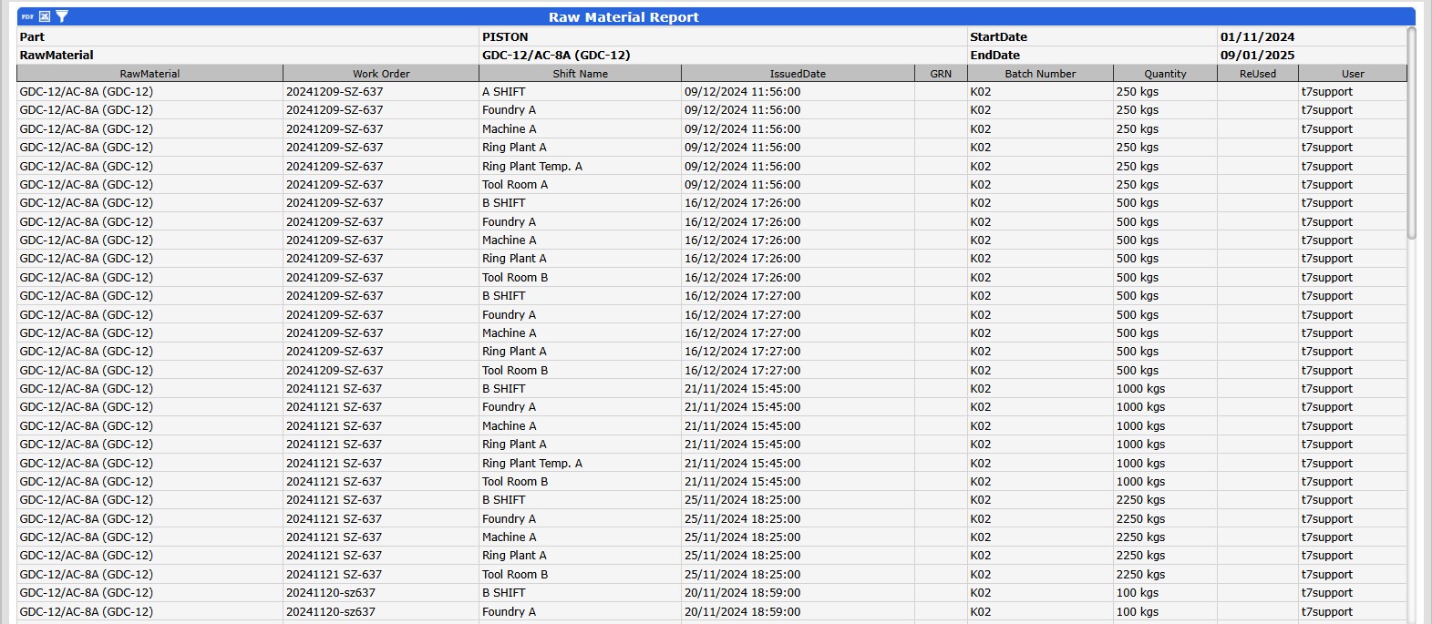The image size is (1432, 624).
Task: Click Machine A cell issued 21/11/2024 15:45:00
Action: tap(579, 426)
